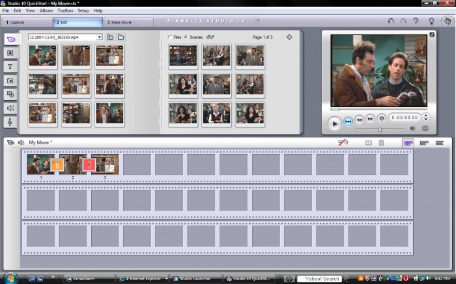
Task: Click the undo arrow icon
Action: tap(391, 21)
